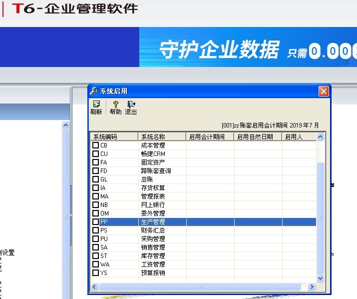This screenshot has height=299, width=357.
Task: Click the horizontal scroll left arrow
Action: click(x=94, y=286)
